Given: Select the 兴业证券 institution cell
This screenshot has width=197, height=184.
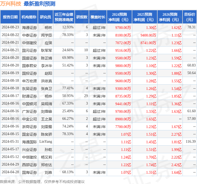Looking at the screenshot, I should [x=29, y=150].
